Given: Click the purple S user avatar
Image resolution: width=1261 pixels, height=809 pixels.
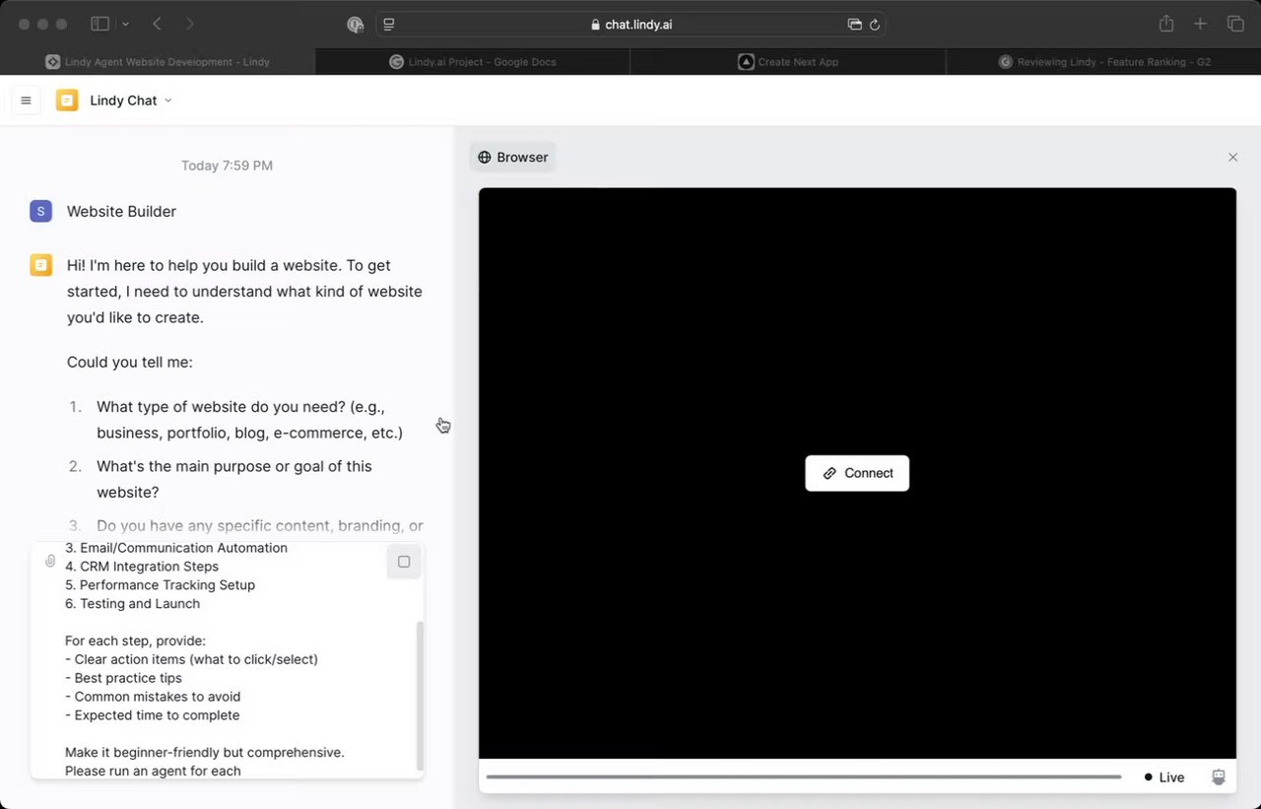Looking at the screenshot, I should [40, 211].
